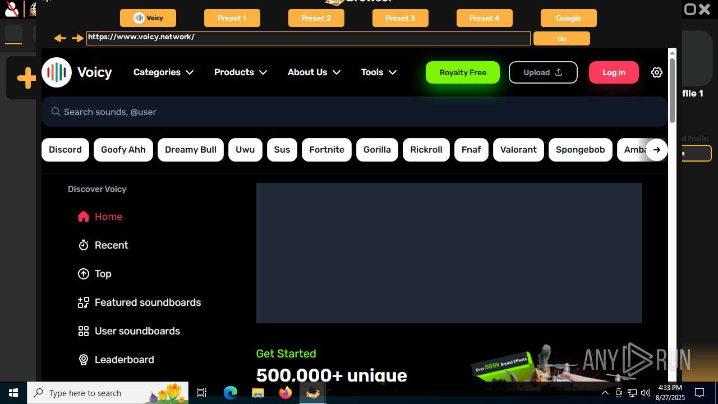Select Preset 3
Image resolution: width=718 pixels, height=404 pixels.
[x=401, y=18]
